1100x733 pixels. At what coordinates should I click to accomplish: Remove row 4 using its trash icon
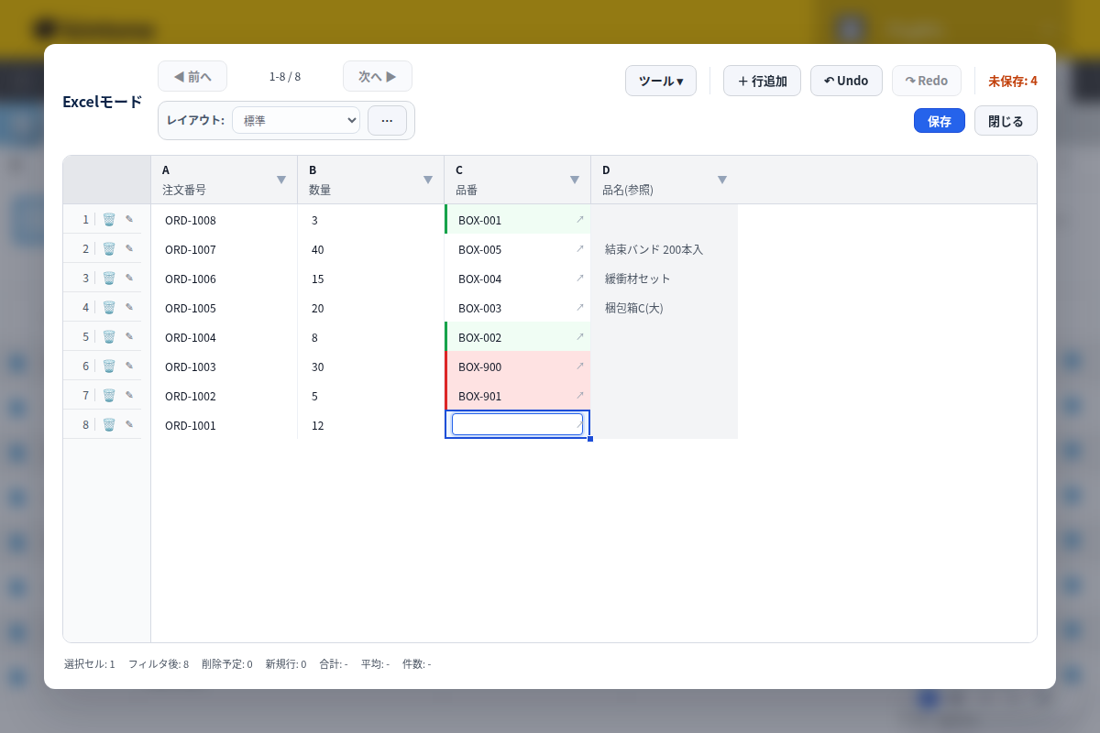[x=109, y=307]
